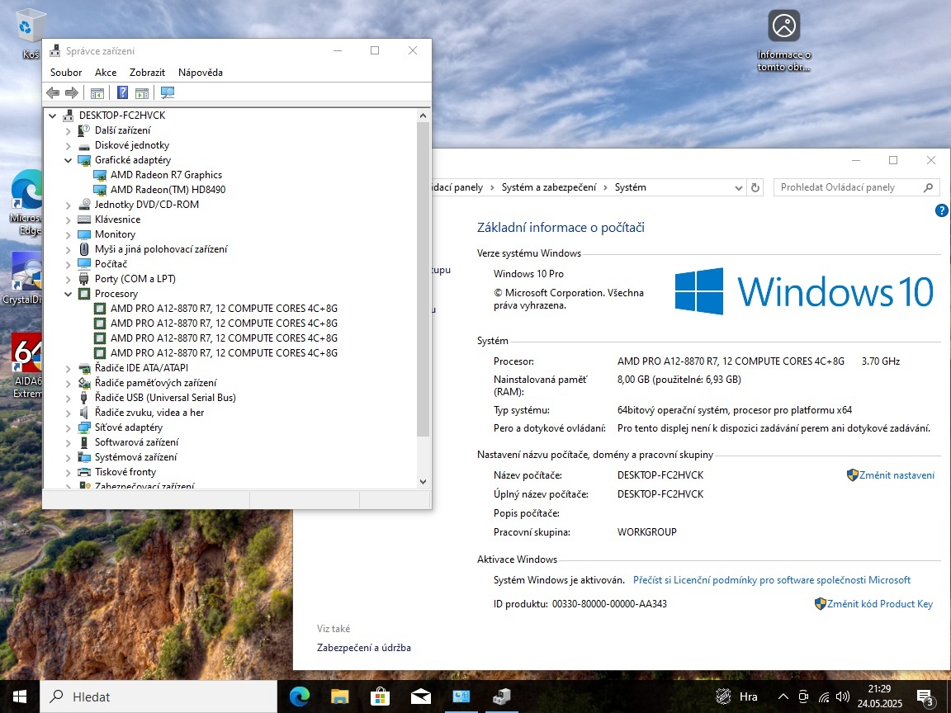Select 'Tiskové fronty' tree item
The image size is (951, 713).
pyautogui.click(x=125, y=472)
